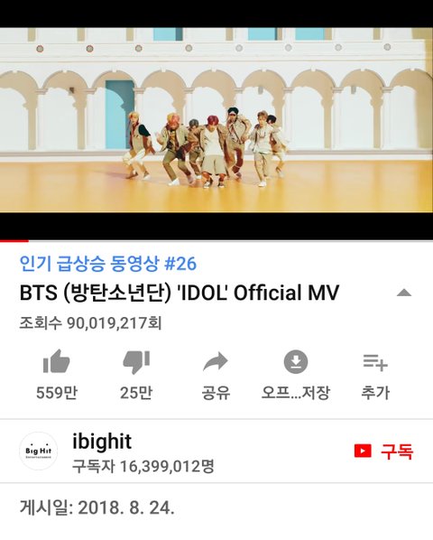Open the share arrow icon
This screenshot has height=540, width=433.
pos(216,361)
